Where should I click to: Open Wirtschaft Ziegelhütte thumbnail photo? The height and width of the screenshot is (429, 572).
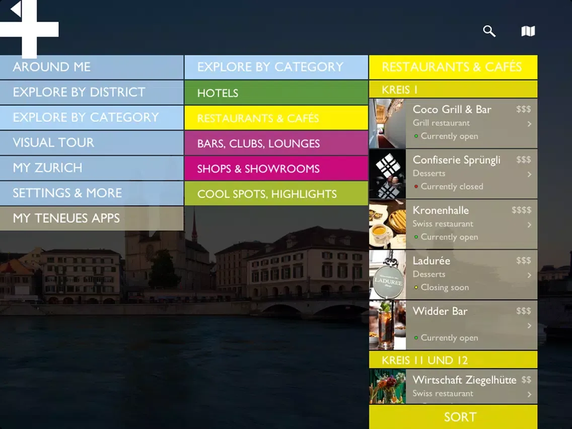(387, 386)
